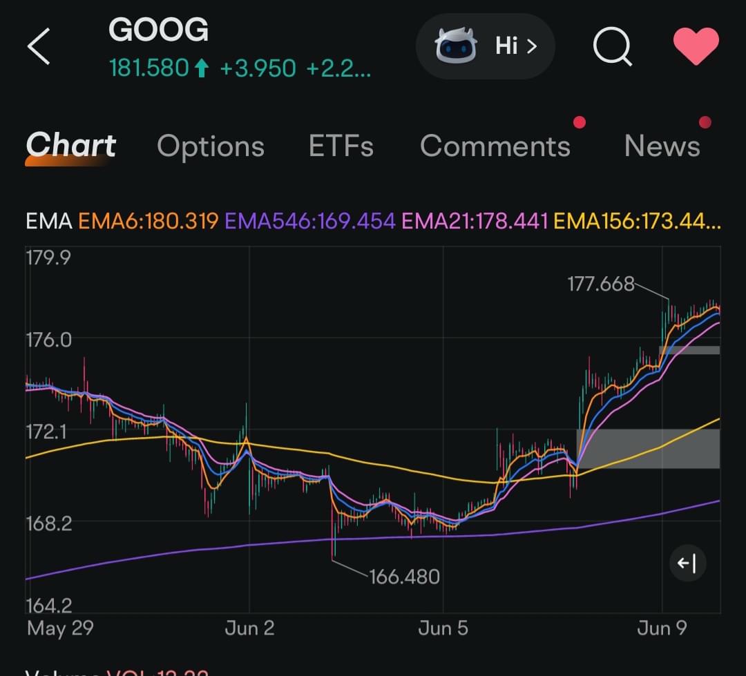Select the Jun 5 date label
The height and width of the screenshot is (676, 746).
tap(443, 628)
